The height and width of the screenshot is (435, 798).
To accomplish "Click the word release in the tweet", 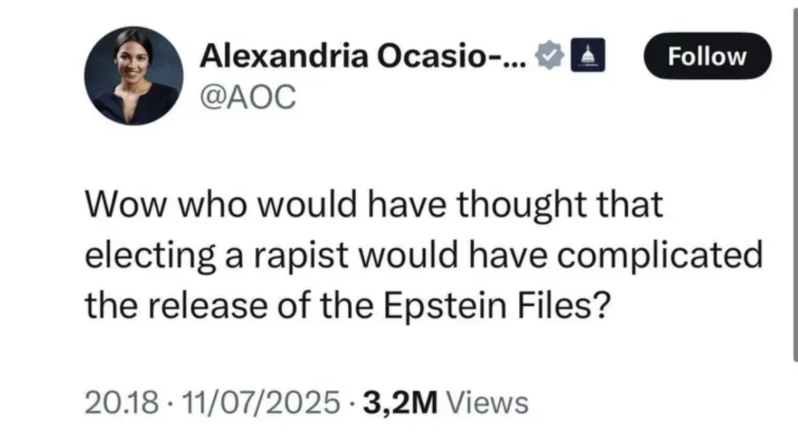I will [207, 306].
